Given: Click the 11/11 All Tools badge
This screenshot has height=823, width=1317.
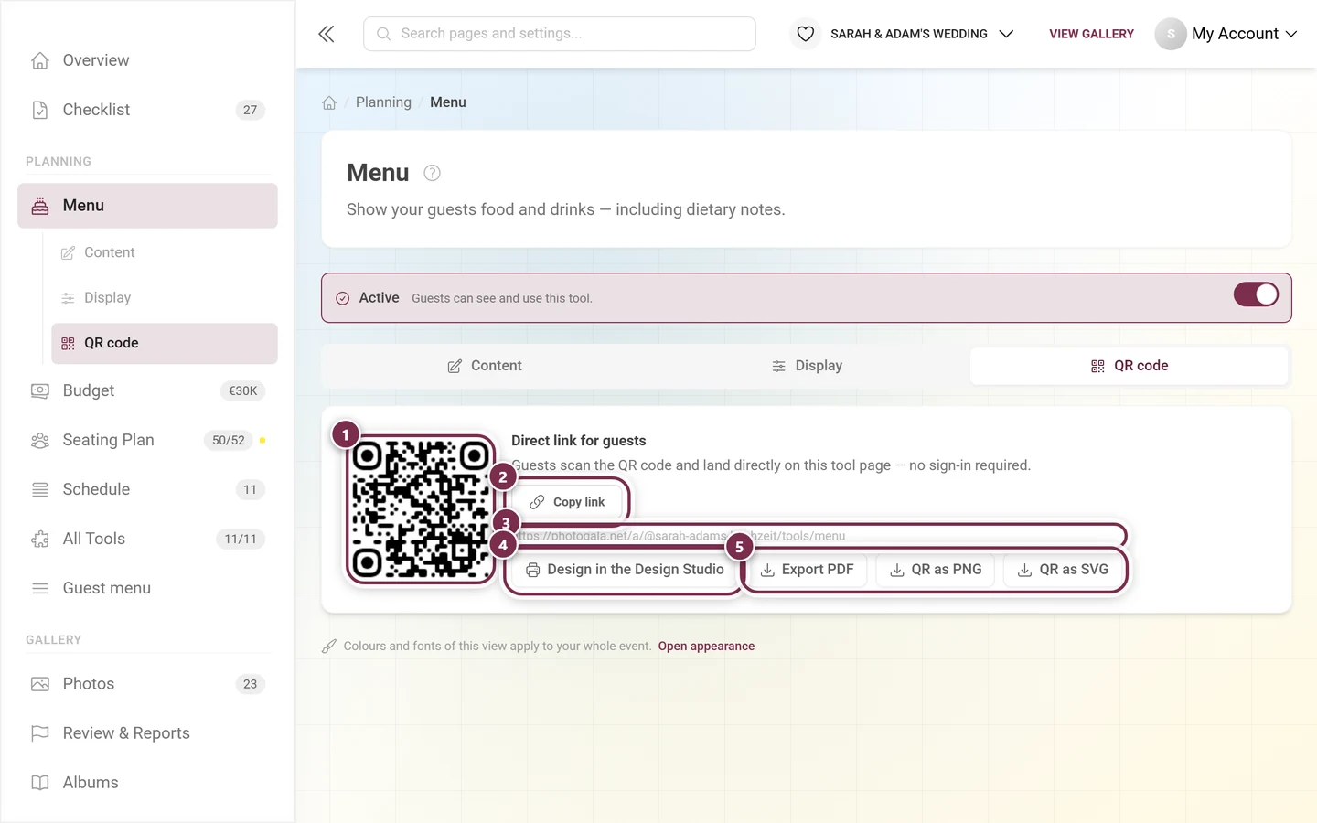Looking at the screenshot, I should 241,539.
